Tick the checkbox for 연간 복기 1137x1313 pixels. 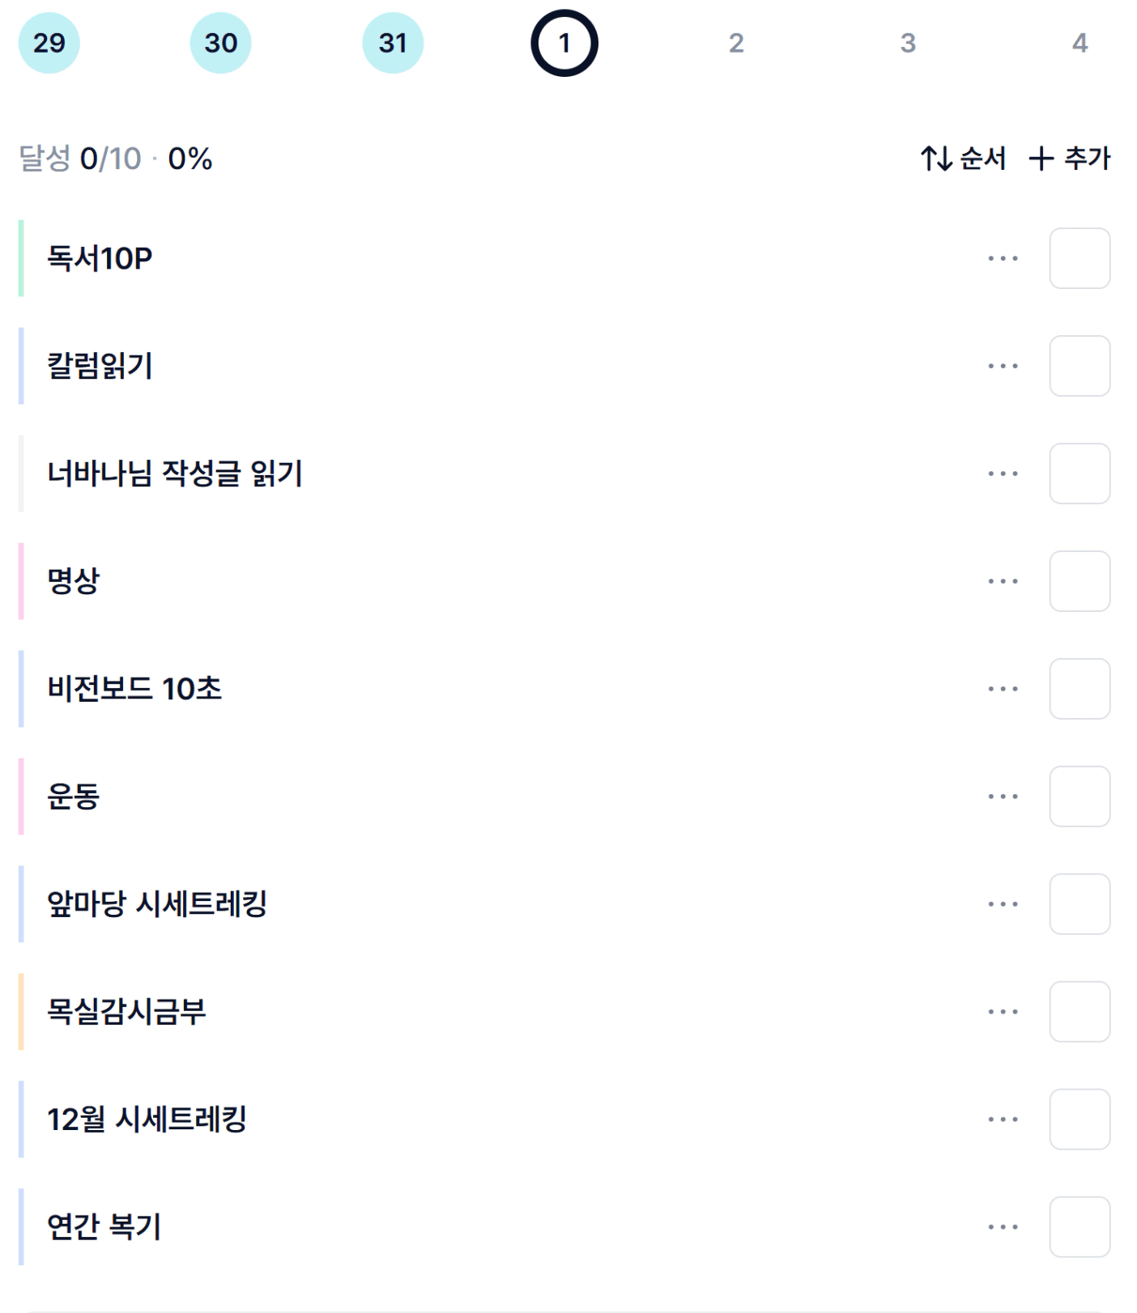pyautogui.click(x=1079, y=1227)
